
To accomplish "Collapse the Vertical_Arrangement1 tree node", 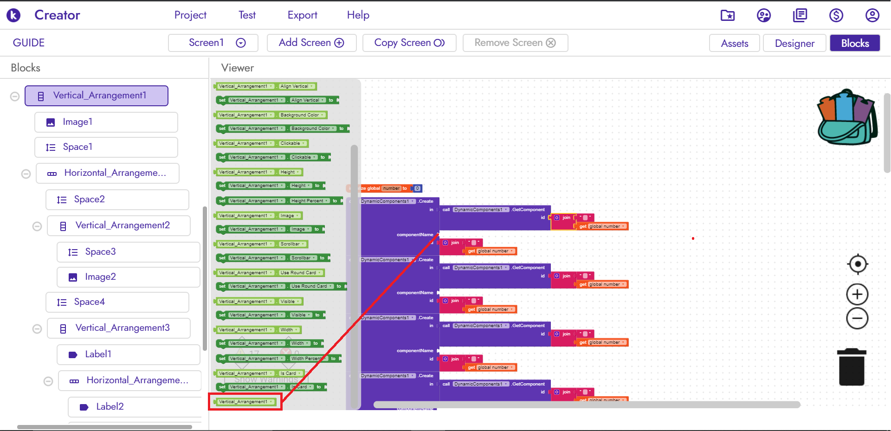I will [x=15, y=96].
